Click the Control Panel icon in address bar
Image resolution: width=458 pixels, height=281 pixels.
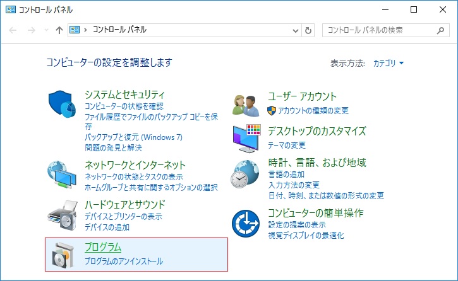75,30
